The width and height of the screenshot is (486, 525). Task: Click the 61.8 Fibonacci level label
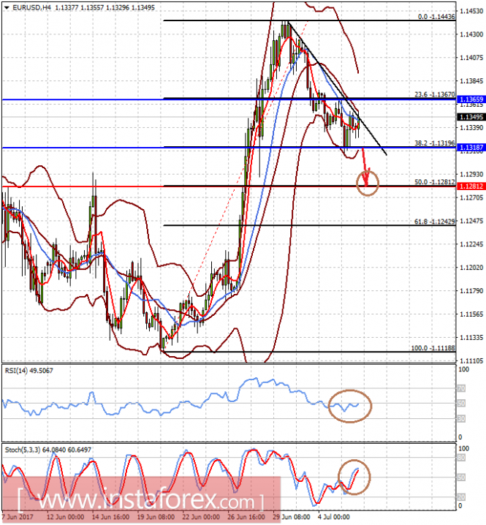click(434, 221)
